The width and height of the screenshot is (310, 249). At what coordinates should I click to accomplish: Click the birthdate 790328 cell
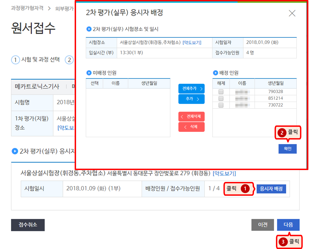[276, 92]
